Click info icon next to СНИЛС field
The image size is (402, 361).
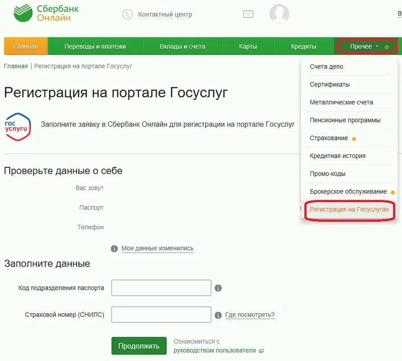coord(218,315)
